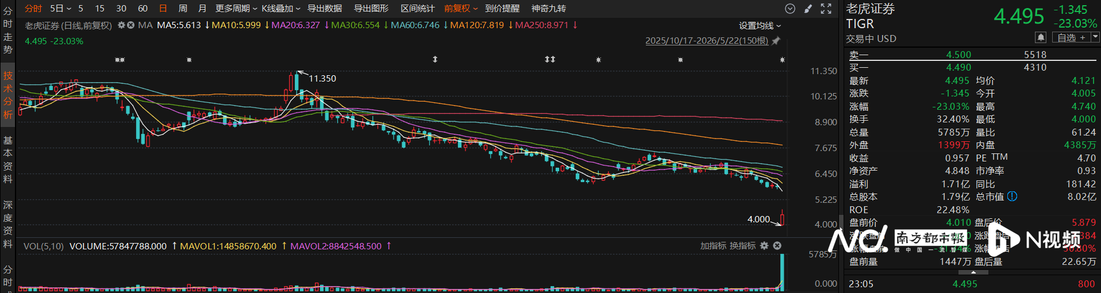Switch to 分时 intraday view
Image resolution: width=1101 pixels, height=293 pixels.
pyautogui.click(x=33, y=9)
